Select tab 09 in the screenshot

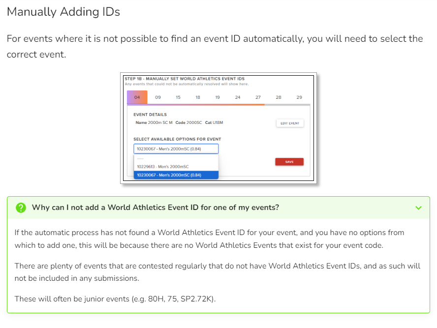tap(158, 97)
